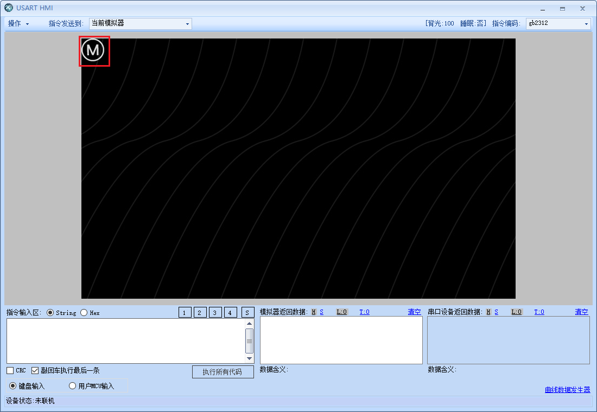Image resolution: width=597 pixels, height=412 pixels.
Task: Click the scrollbar down arrow of the command input area
Action: coord(249,359)
